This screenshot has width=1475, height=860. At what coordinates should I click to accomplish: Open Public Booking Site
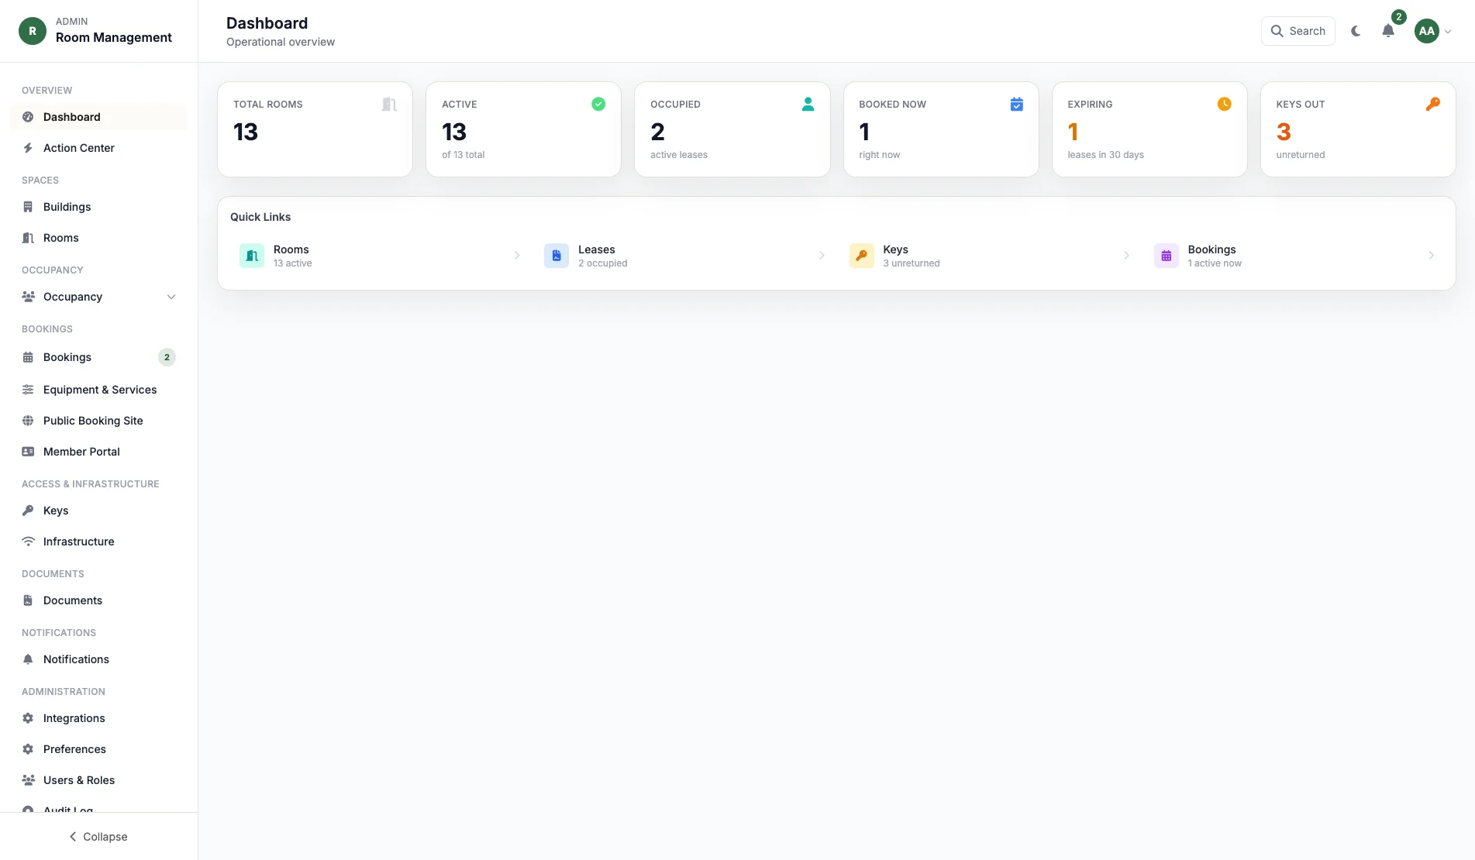[99, 421]
